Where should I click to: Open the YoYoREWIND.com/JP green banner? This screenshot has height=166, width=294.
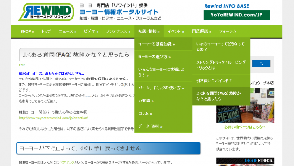point(236,15)
